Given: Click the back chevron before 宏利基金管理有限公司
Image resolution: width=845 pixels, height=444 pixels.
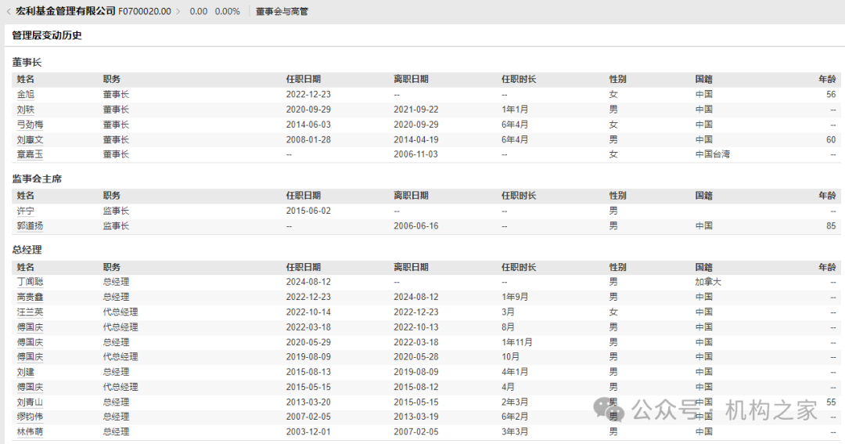Looking at the screenshot, I should pos(8,11).
